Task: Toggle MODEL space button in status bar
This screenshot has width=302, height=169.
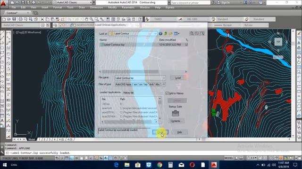Action: [x=228, y=158]
